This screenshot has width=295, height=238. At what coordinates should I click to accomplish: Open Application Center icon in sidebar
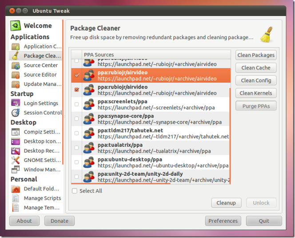click(16, 46)
